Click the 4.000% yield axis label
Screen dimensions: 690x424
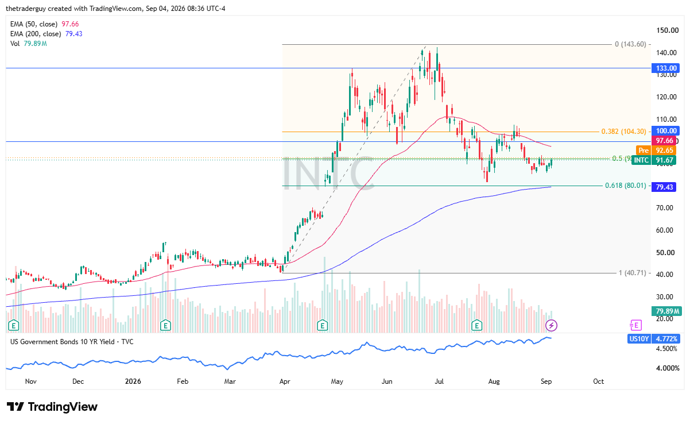pos(667,368)
